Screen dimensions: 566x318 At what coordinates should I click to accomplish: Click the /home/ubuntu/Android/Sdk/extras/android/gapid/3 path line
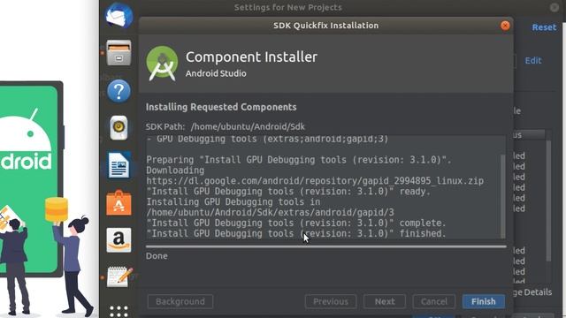[x=270, y=213]
